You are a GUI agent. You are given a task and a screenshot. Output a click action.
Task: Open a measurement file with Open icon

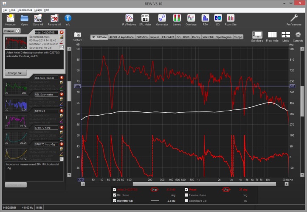pos(24,18)
